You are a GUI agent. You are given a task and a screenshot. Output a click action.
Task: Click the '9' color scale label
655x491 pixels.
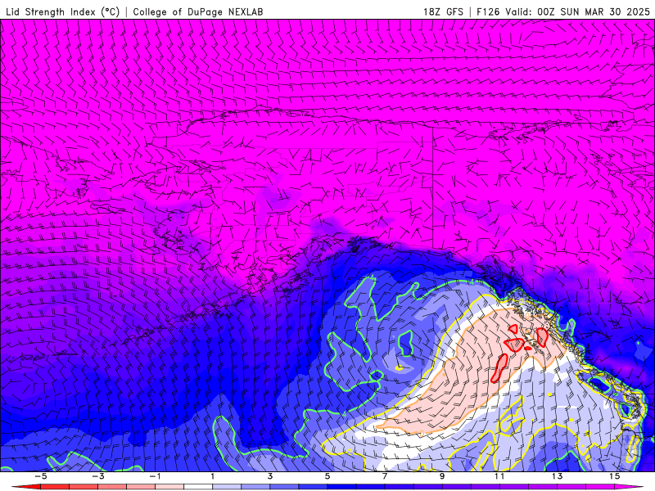point(442,476)
